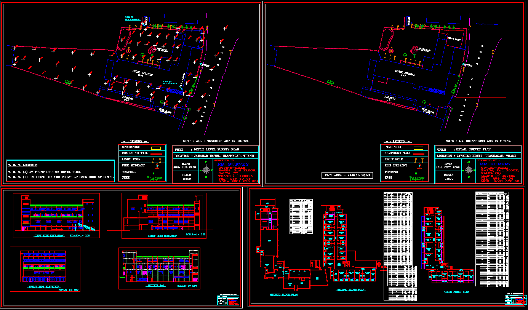The width and height of the screenshot is (528, 310).
Task: Click the tree symbol in right legend
Action: tap(417, 178)
